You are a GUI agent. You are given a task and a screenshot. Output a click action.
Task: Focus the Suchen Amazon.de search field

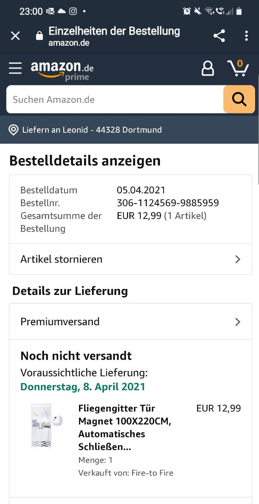(115, 99)
